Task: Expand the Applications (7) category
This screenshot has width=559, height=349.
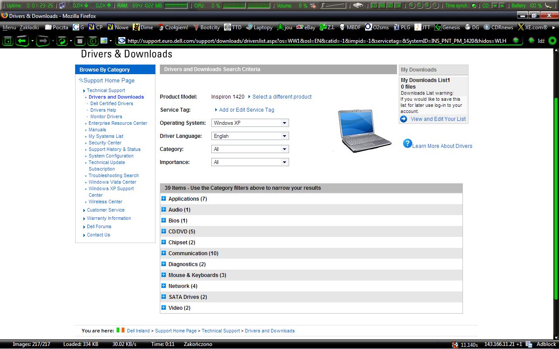Action: click(164, 198)
